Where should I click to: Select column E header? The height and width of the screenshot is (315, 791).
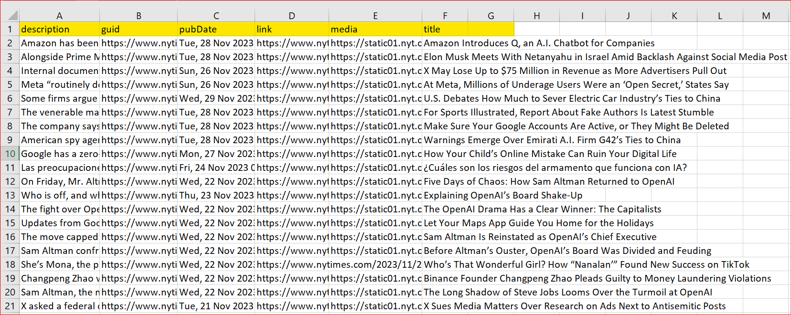pos(375,16)
